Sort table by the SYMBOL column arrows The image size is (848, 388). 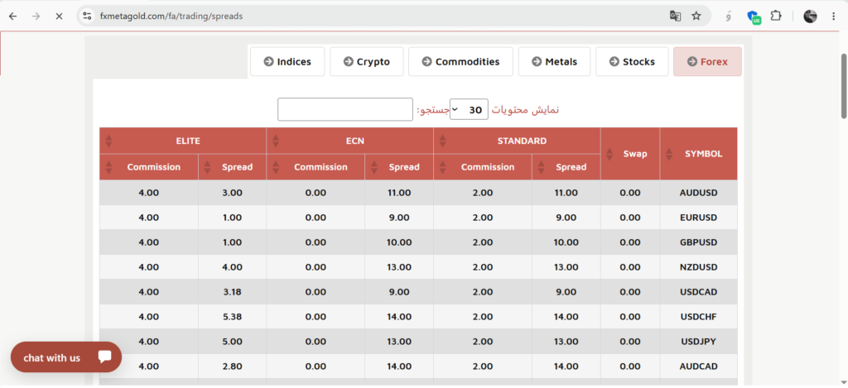pos(668,154)
